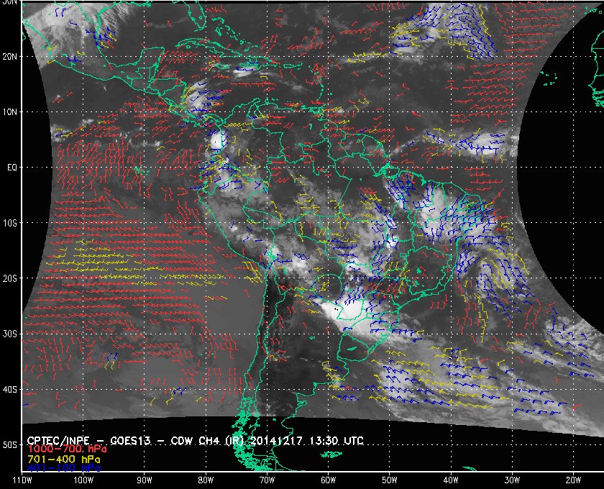Click the CPTEC/INPE GOES13 title caption
Viewport: 604px width, 489px height.
[196, 441]
